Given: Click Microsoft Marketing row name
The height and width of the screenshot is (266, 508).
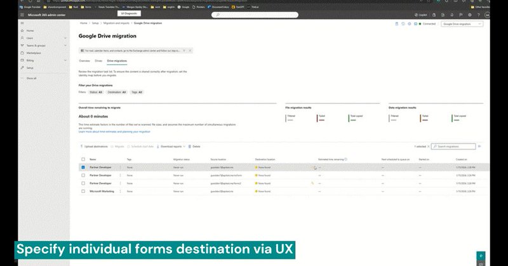Looking at the screenshot, I should click(102, 192).
